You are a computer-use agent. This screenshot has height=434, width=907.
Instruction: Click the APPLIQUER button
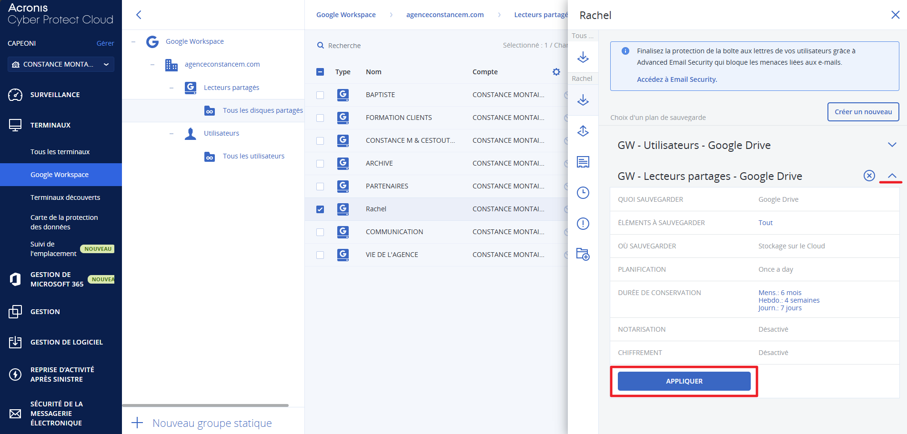[684, 381]
